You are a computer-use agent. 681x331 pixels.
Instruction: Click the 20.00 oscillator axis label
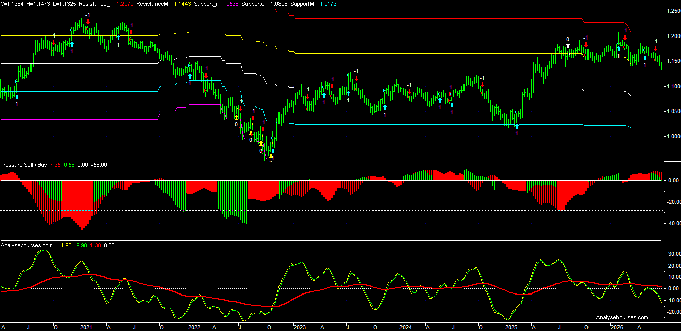674,266
